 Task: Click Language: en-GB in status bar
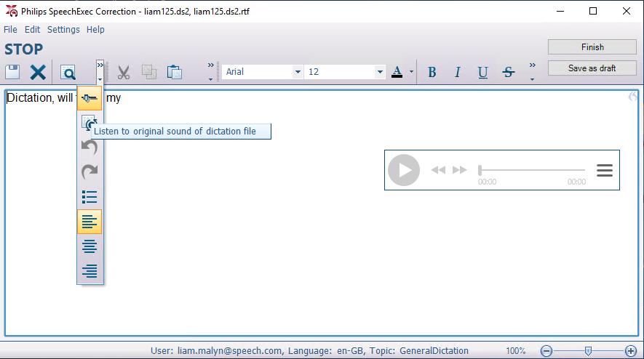click(x=326, y=351)
